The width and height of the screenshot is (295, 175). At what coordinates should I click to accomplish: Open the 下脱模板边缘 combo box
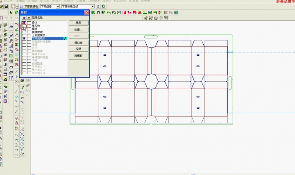(92, 7)
